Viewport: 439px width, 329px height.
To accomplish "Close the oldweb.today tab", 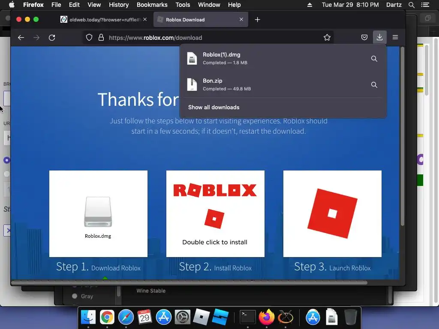I will click(x=145, y=19).
